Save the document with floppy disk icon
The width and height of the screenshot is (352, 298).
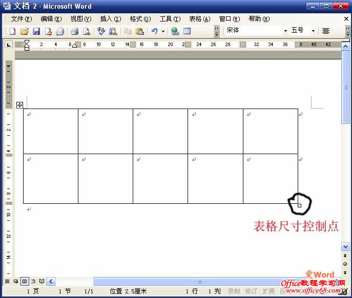[36, 31]
